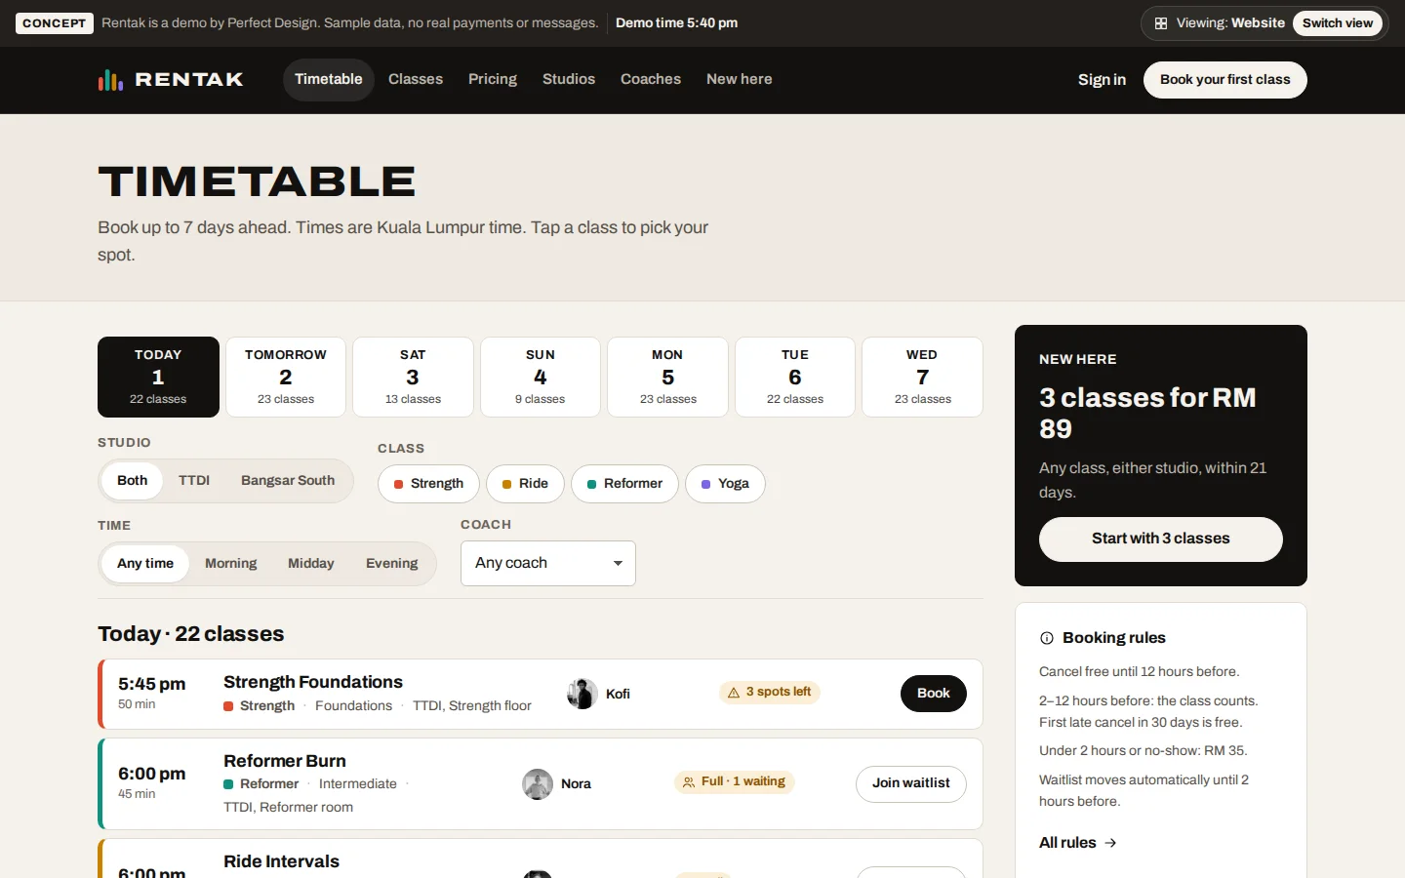
Task: Click the grid icon beside Viewing: Website
Action: (1161, 23)
